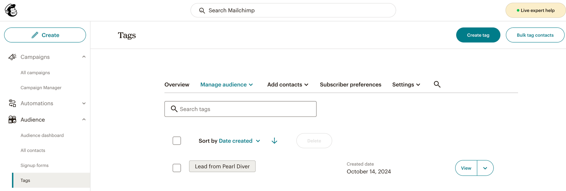
Task: Go to the Overview tab
Action: pos(177,84)
